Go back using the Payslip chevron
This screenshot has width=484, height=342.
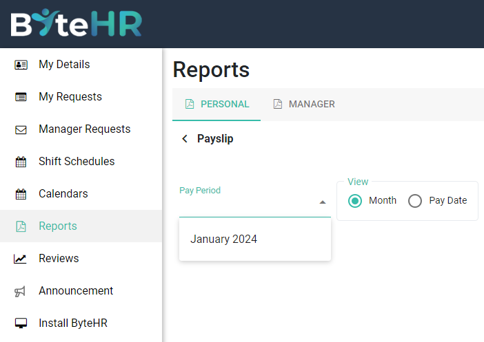tap(185, 138)
